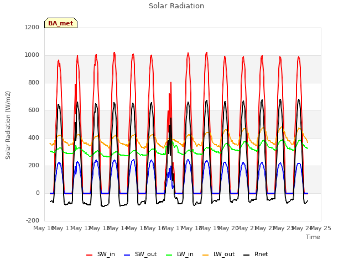The height and width of the screenshot is (265, 354).
Task: Click the -200 y-axis tick label
Action: click(33, 221)
